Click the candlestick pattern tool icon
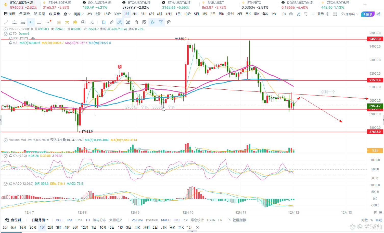 pos(128,22)
